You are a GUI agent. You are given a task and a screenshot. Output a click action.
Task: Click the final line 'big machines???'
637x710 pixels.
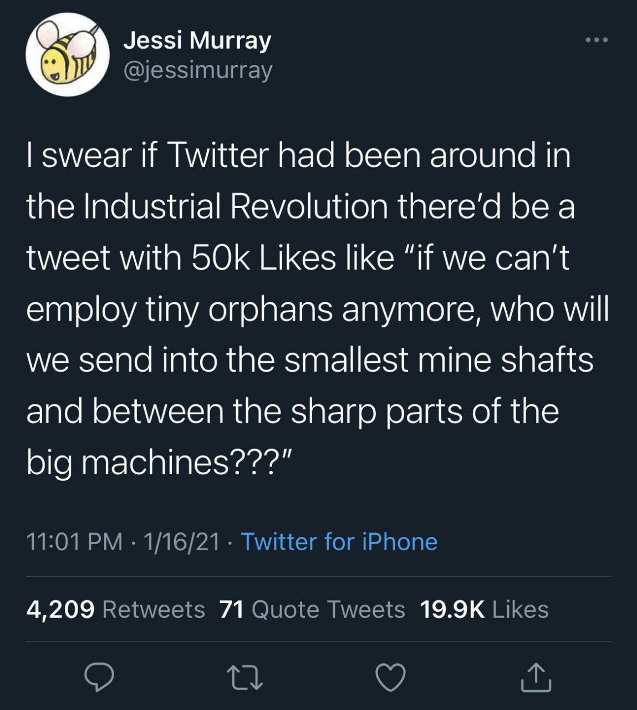157,463
